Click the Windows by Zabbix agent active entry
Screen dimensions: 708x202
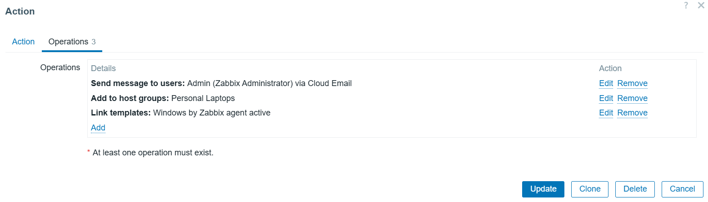coord(211,113)
